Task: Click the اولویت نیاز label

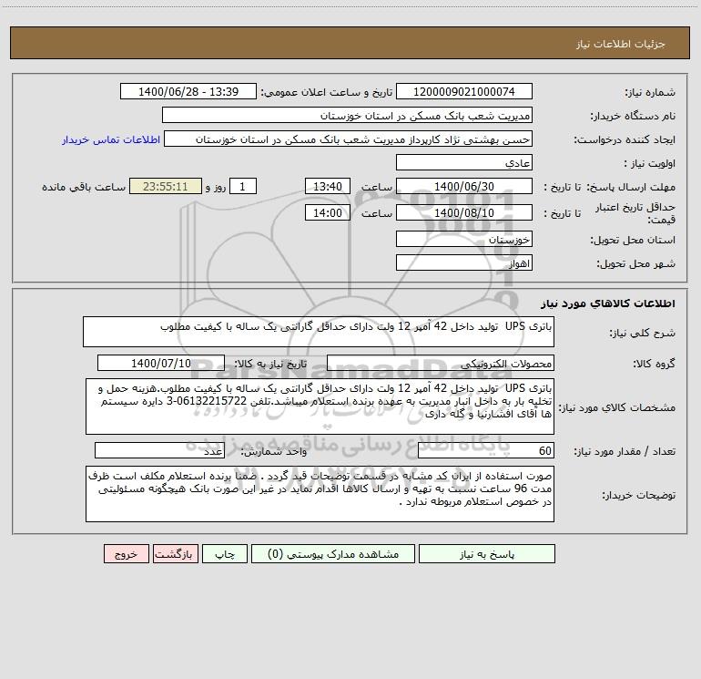Action: pyautogui.click(x=650, y=164)
